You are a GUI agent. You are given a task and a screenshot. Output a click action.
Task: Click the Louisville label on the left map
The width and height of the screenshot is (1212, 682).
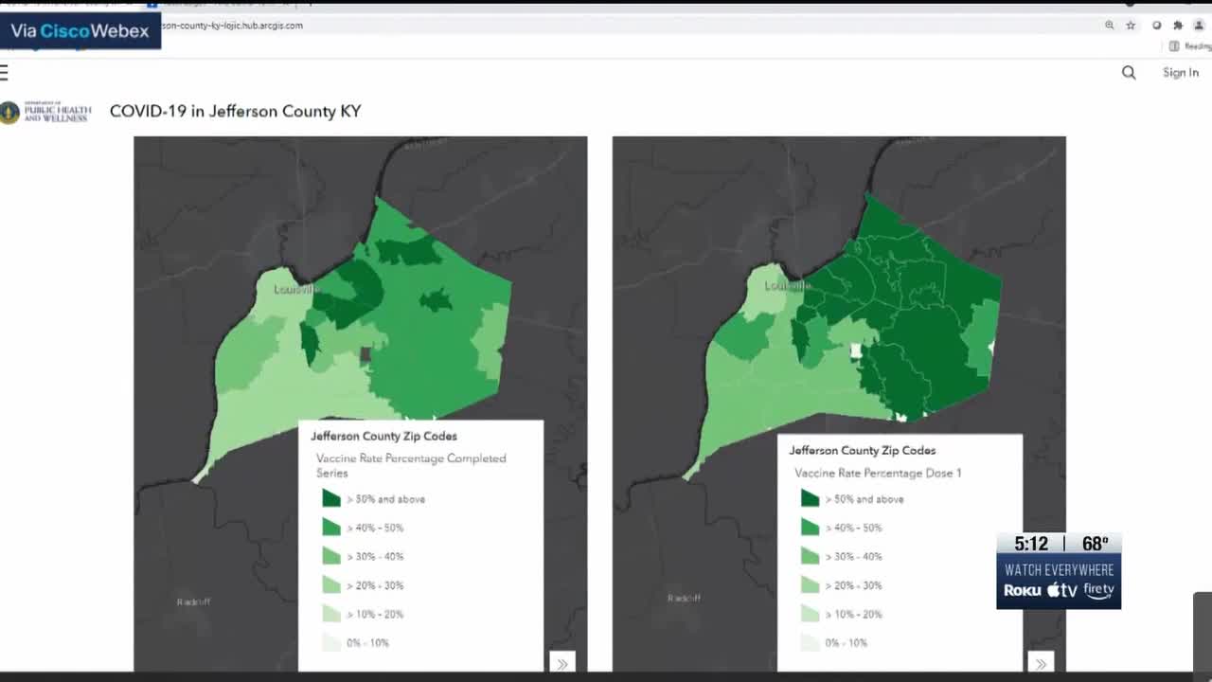point(295,289)
